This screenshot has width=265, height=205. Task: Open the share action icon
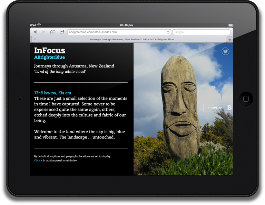pyautogui.click(x=62, y=32)
